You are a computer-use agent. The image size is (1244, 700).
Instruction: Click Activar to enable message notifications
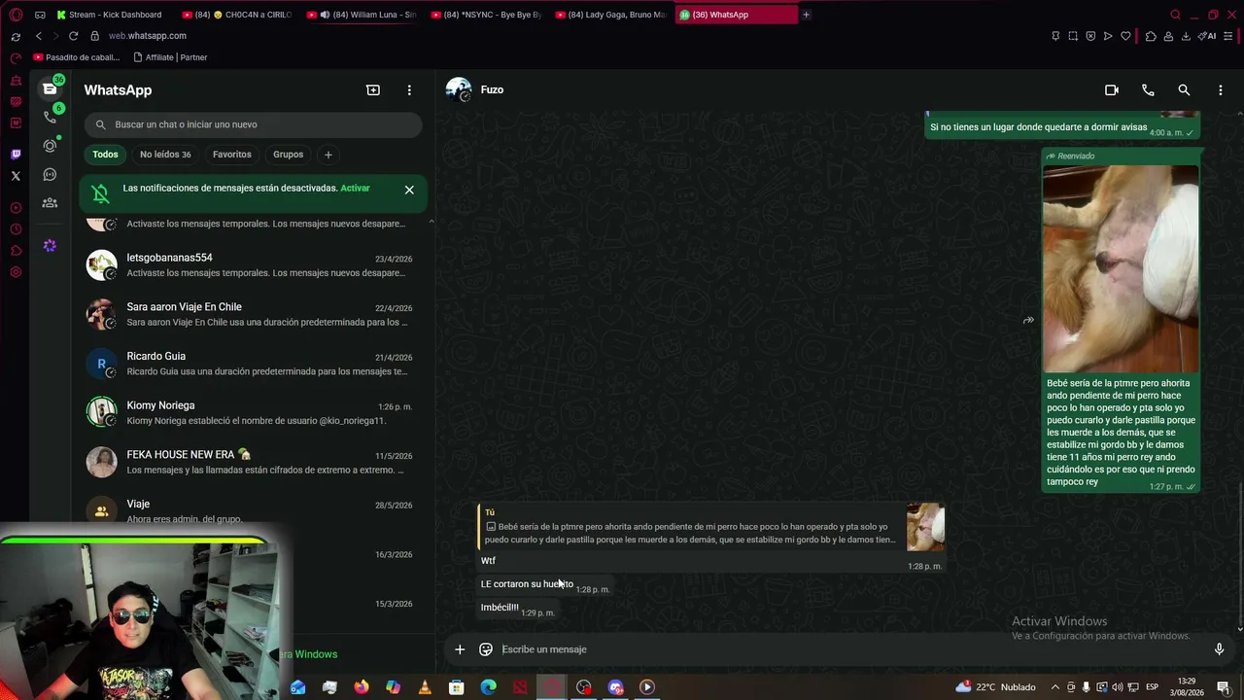[x=355, y=189]
